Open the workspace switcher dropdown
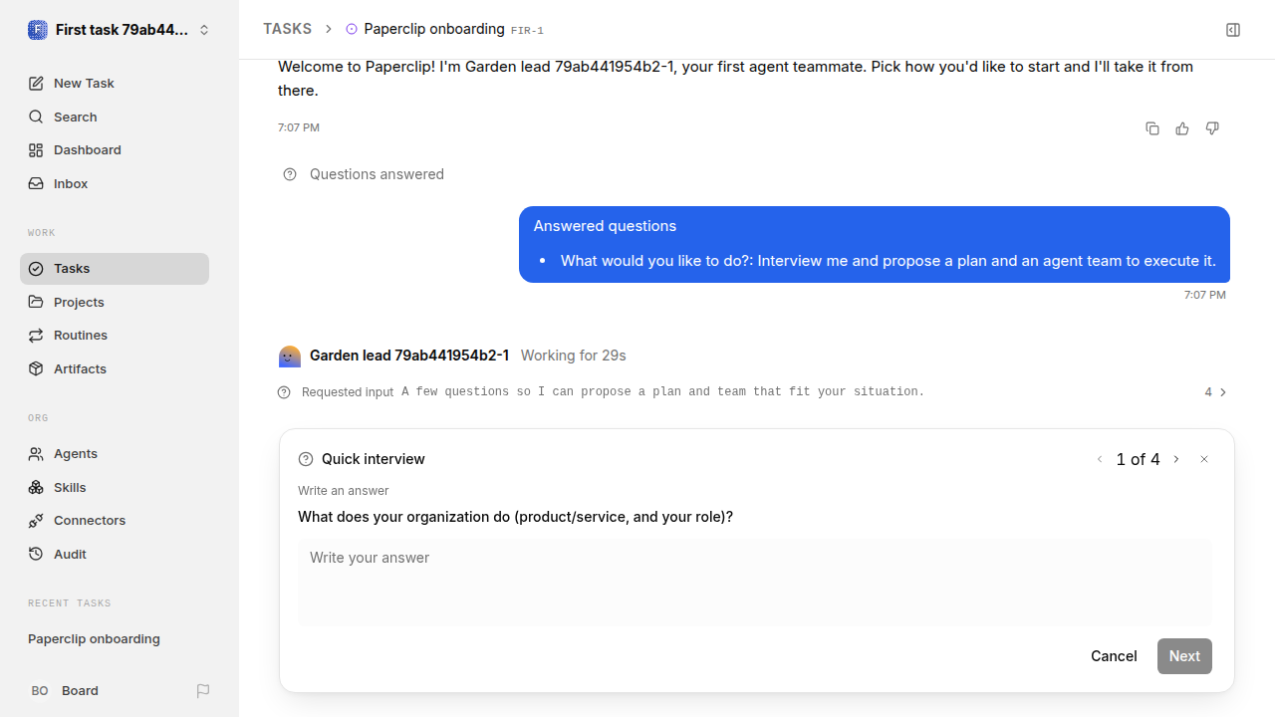The height and width of the screenshot is (717, 1275). point(120,30)
